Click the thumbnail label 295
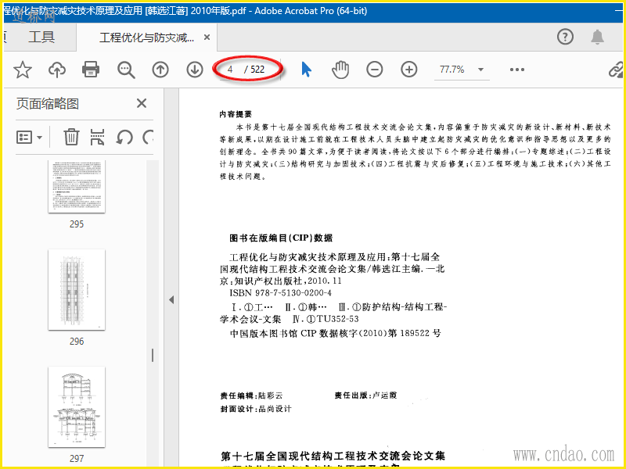The height and width of the screenshot is (469, 626). click(77, 224)
